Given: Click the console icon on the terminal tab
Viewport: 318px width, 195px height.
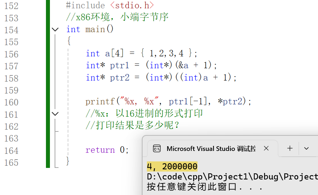Looking at the screenshot, I should pos(157,149).
